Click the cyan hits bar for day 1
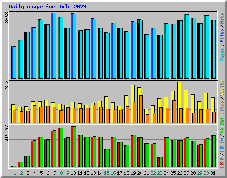Image resolution: width=227 pixels, height=178 pixels. 15,63
